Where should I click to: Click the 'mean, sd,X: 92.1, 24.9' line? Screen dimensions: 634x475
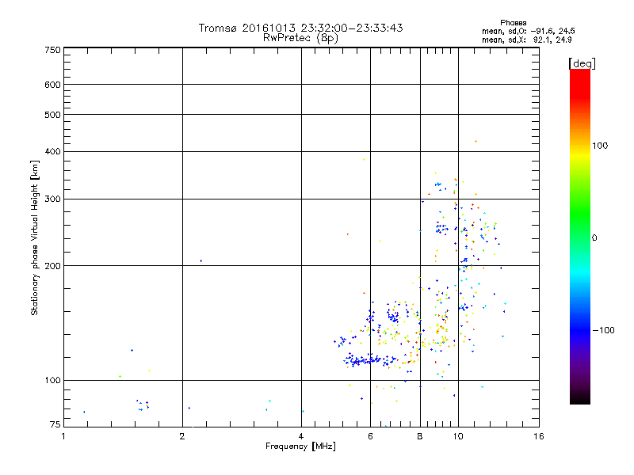click(x=526, y=40)
